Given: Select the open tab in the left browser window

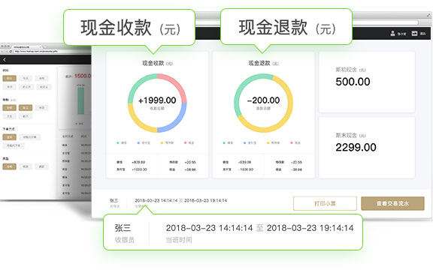Looking at the screenshot, I should [26, 46].
